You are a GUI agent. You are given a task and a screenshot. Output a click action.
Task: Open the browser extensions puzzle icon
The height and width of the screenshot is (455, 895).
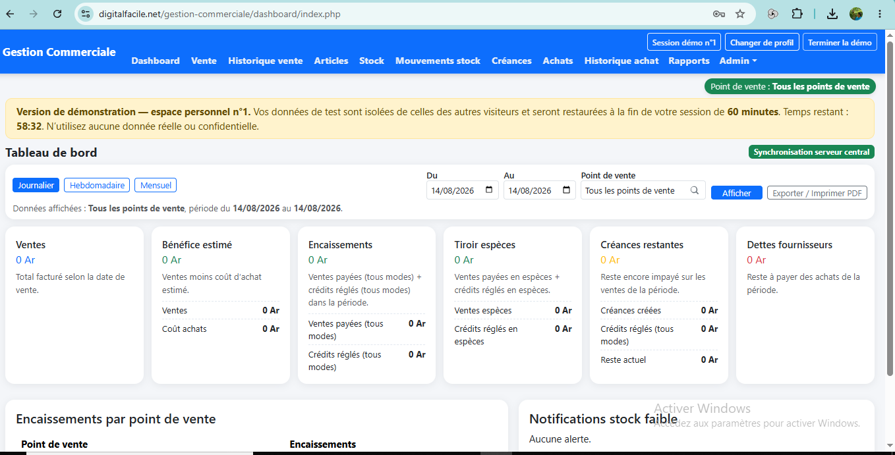click(x=797, y=14)
